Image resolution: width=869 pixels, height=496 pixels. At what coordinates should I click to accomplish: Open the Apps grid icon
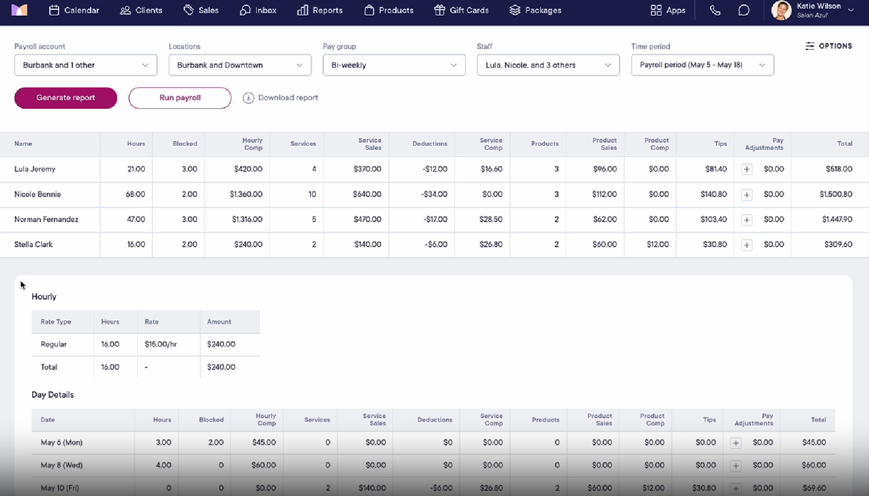pyautogui.click(x=656, y=10)
